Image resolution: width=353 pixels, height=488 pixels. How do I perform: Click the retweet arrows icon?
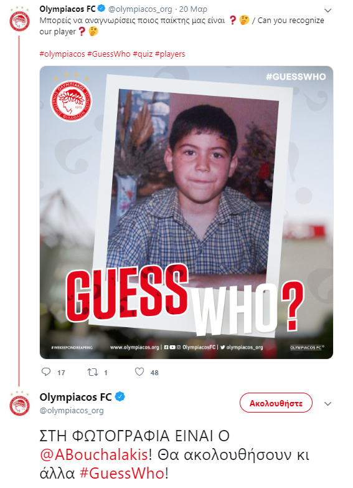click(93, 372)
